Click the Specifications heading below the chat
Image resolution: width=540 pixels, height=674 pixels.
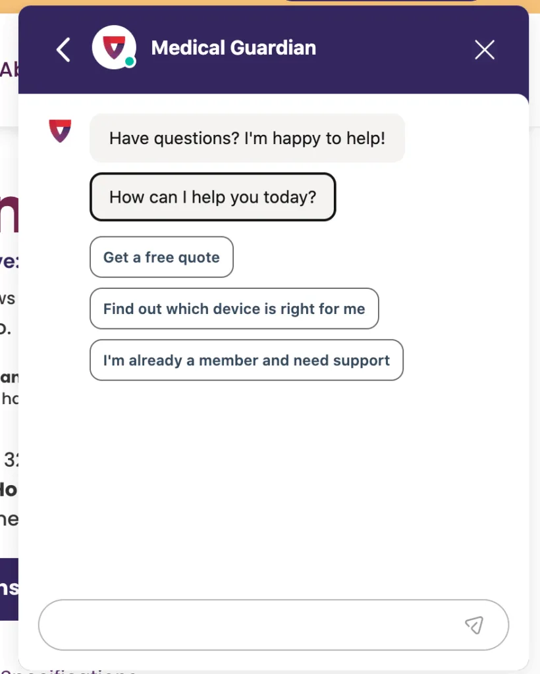coord(72,672)
